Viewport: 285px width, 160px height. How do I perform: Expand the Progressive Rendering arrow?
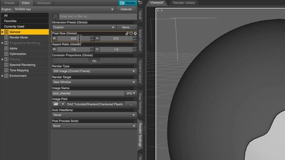pos(2,43)
